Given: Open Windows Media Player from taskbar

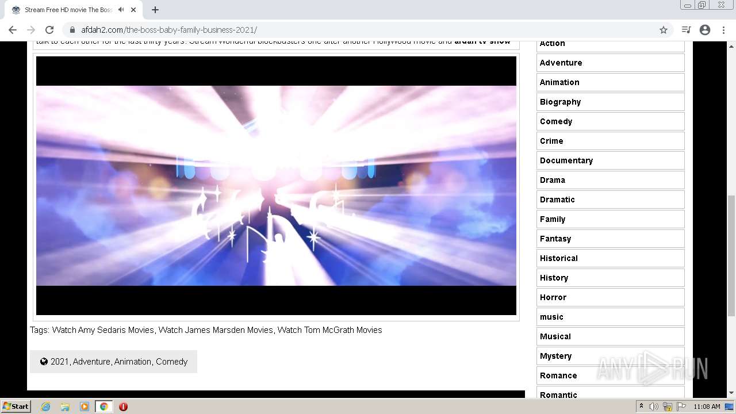Looking at the screenshot, I should [85, 407].
